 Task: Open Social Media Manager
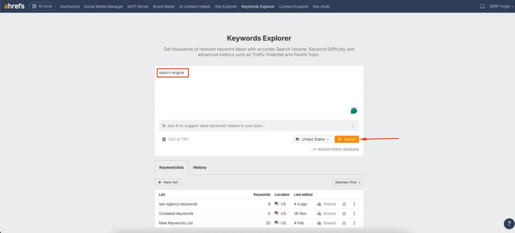pos(104,7)
